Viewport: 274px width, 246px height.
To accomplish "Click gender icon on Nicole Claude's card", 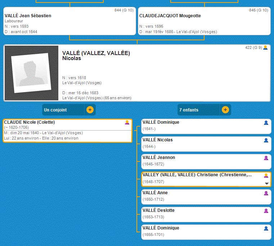I will point(127,123).
